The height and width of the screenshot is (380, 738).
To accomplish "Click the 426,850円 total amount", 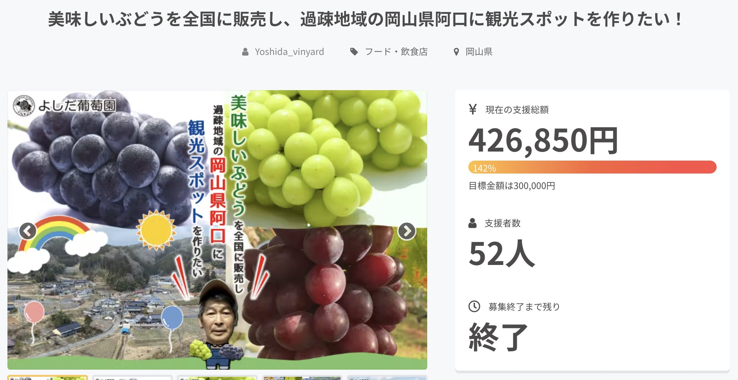I will 544,140.
